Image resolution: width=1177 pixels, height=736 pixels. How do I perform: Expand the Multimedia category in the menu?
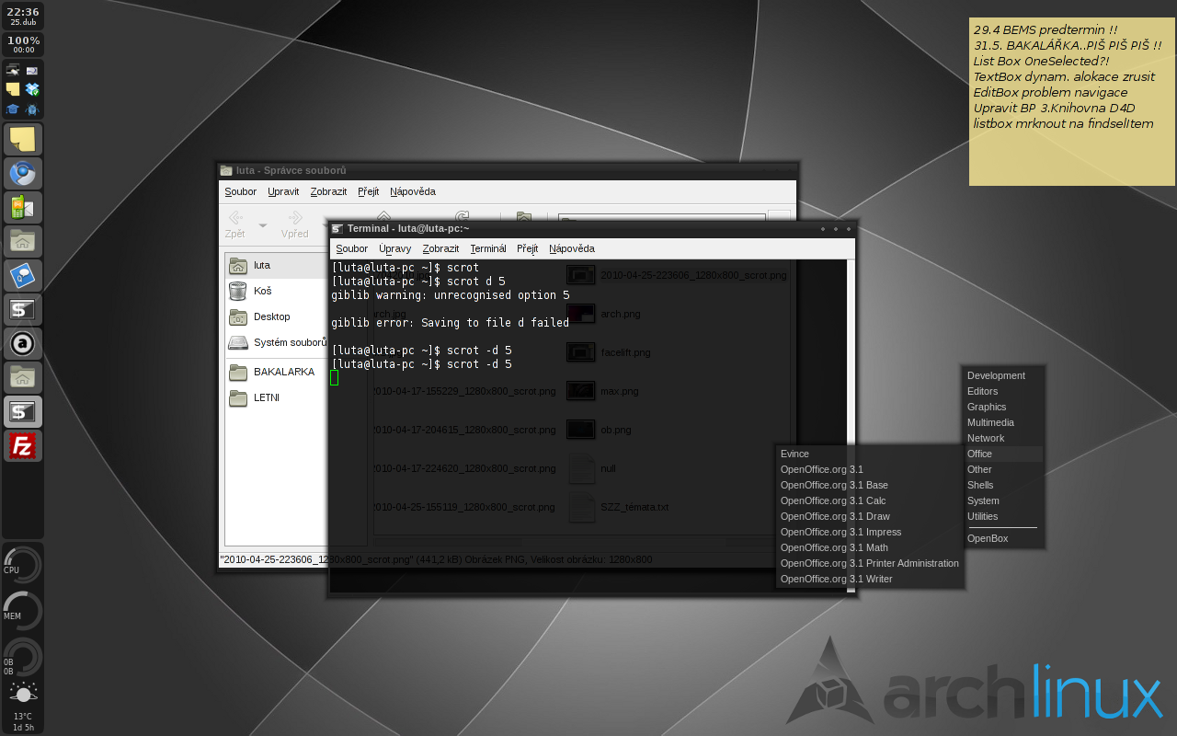990,422
